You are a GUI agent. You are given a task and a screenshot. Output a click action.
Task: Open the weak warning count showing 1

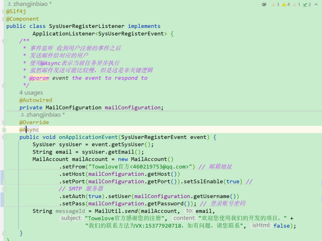[x=296, y=4]
